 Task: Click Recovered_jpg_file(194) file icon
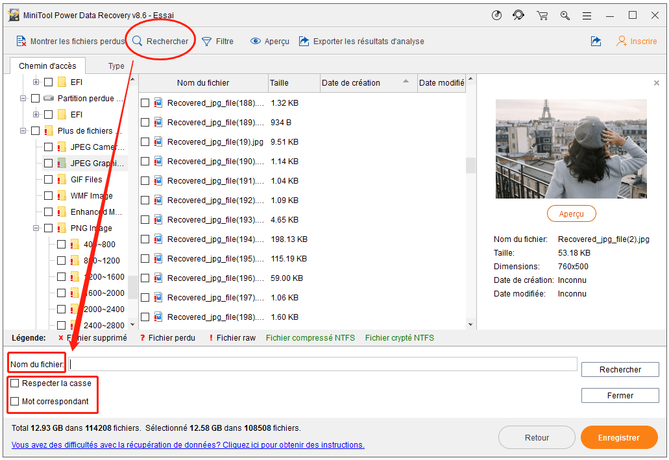click(x=158, y=239)
